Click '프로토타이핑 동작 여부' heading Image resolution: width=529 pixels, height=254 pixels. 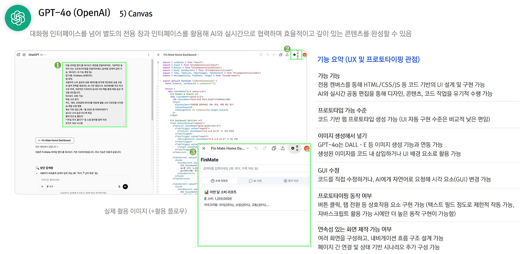(x=346, y=195)
